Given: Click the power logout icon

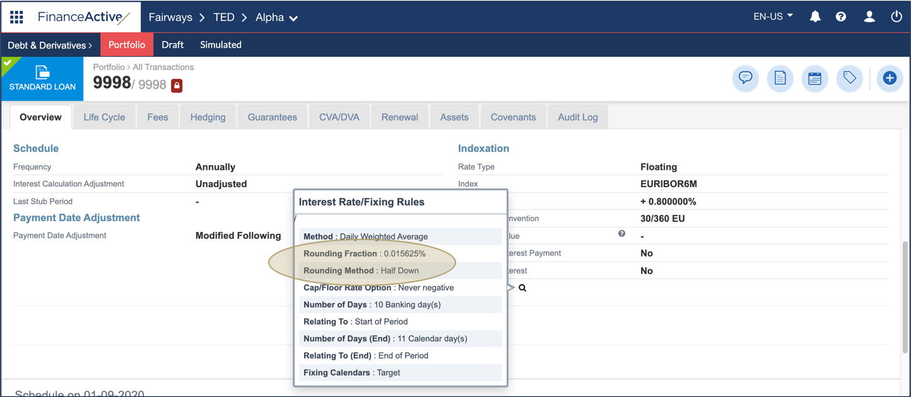Looking at the screenshot, I should click(896, 17).
